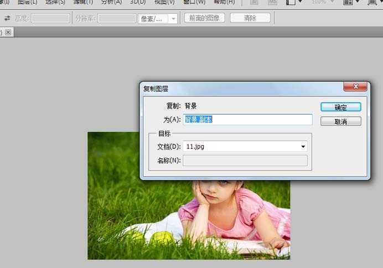Close the 复制图层 dialog with the X
The image size is (383, 268).
355,87
